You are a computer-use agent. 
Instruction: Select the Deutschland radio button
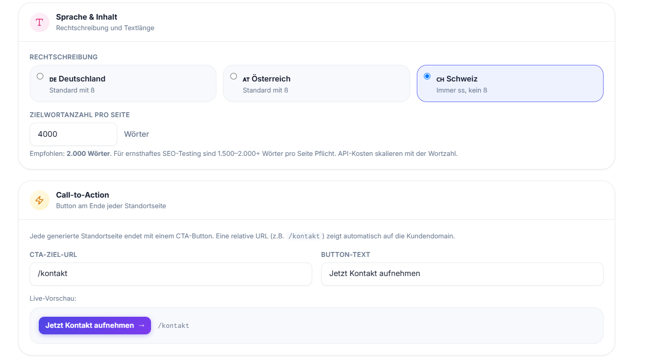click(x=40, y=76)
